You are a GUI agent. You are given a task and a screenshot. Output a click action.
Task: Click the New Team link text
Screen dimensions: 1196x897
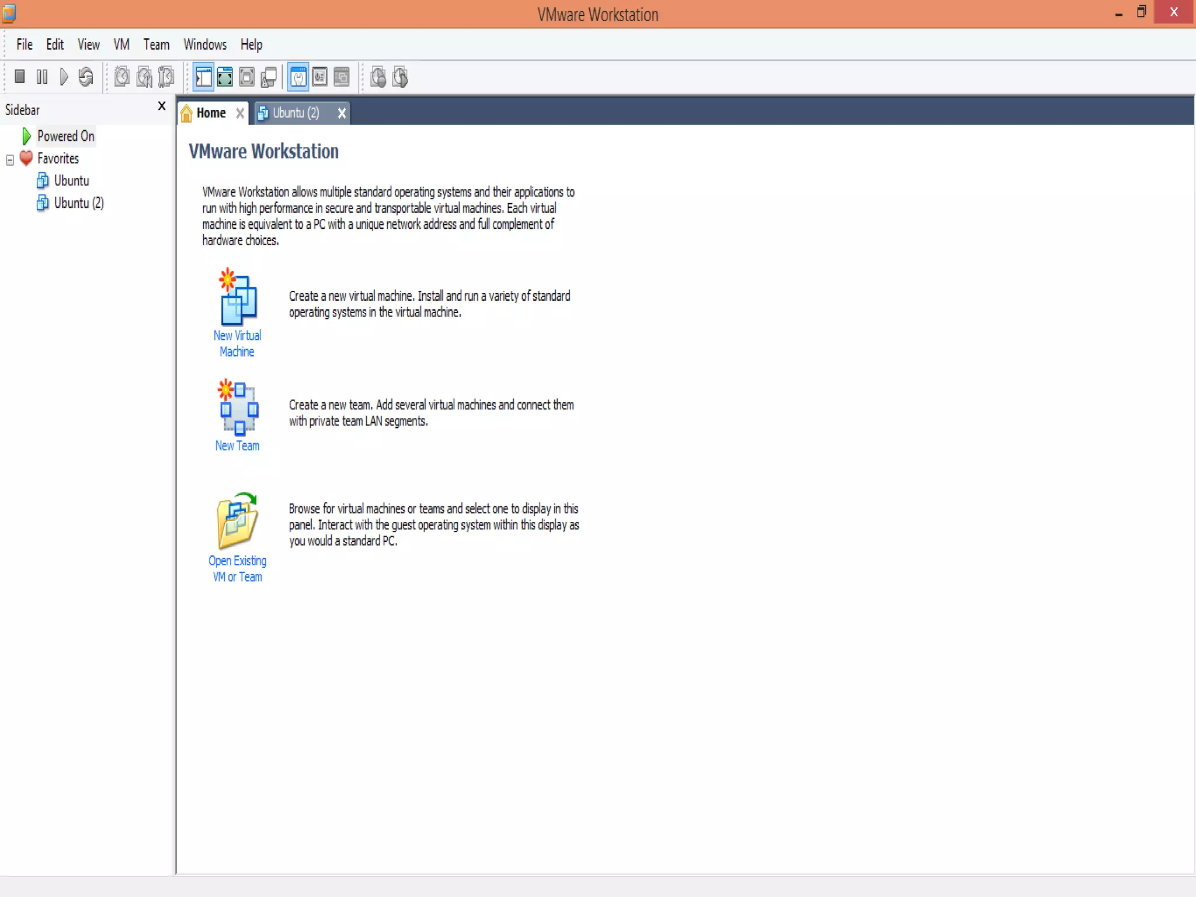tap(237, 446)
